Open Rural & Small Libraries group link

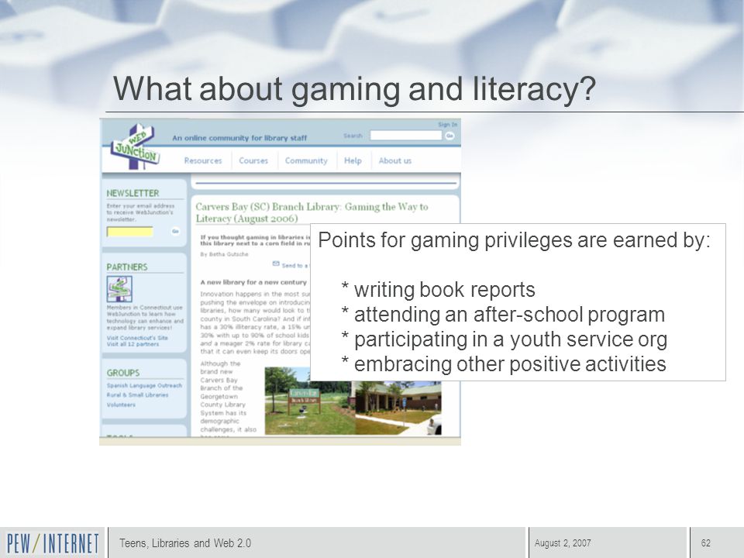pos(138,394)
